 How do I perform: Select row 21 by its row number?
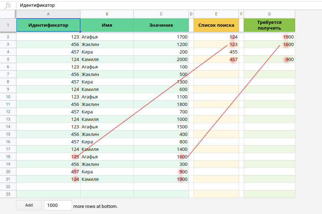[x=8, y=179]
